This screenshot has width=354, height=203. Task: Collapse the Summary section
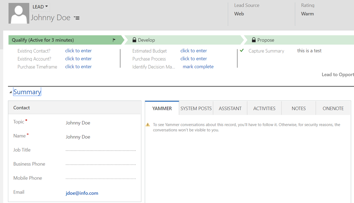point(11,92)
